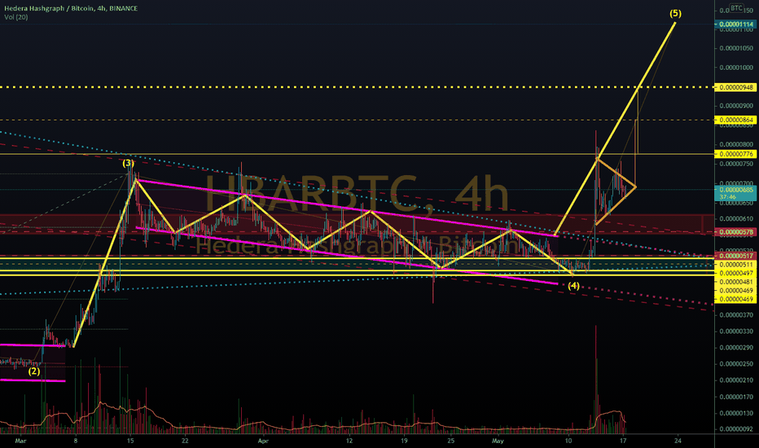The height and width of the screenshot is (448, 759).
Task: Click the 0.00001050 axis price tick
Action: [x=735, y=48]
